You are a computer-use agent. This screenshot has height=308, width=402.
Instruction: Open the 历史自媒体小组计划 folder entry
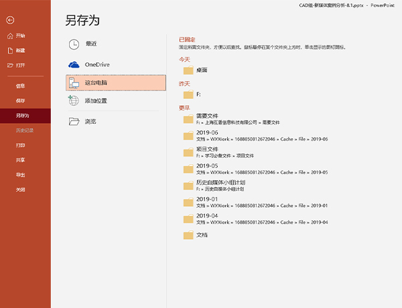(214, 185)
